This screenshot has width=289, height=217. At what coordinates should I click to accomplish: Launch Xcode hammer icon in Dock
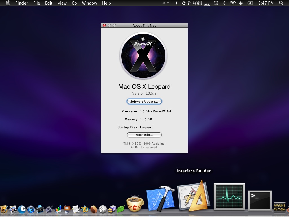tap(160, 199)
